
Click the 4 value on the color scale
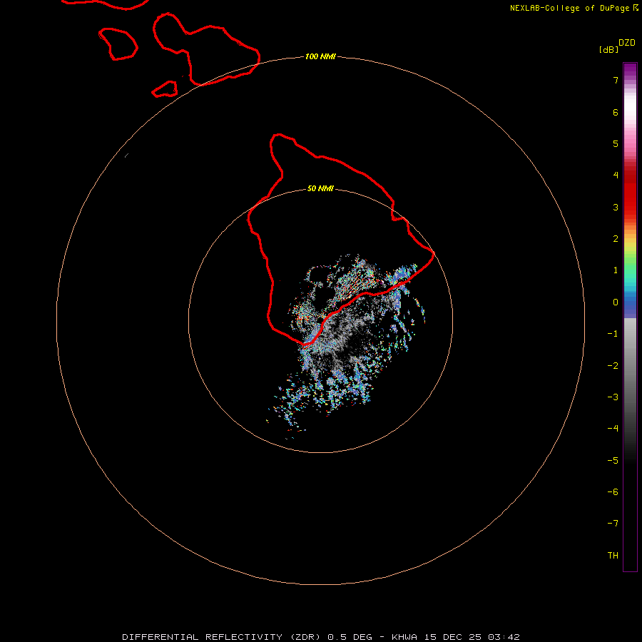pos(616,175)
